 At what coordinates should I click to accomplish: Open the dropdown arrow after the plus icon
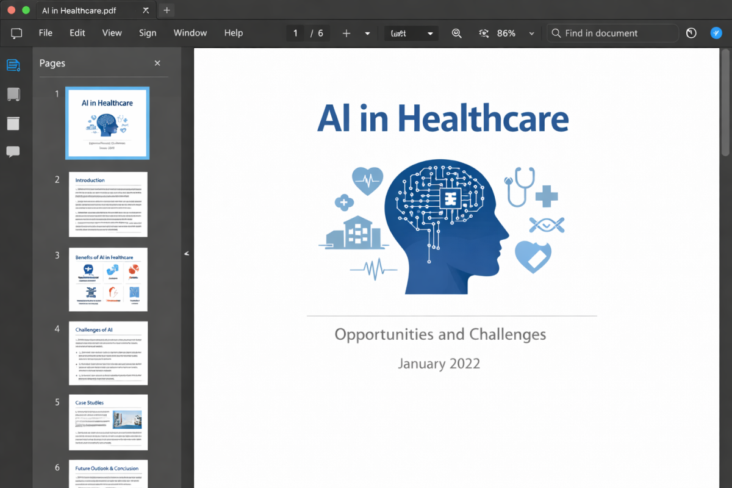point(367,34)
